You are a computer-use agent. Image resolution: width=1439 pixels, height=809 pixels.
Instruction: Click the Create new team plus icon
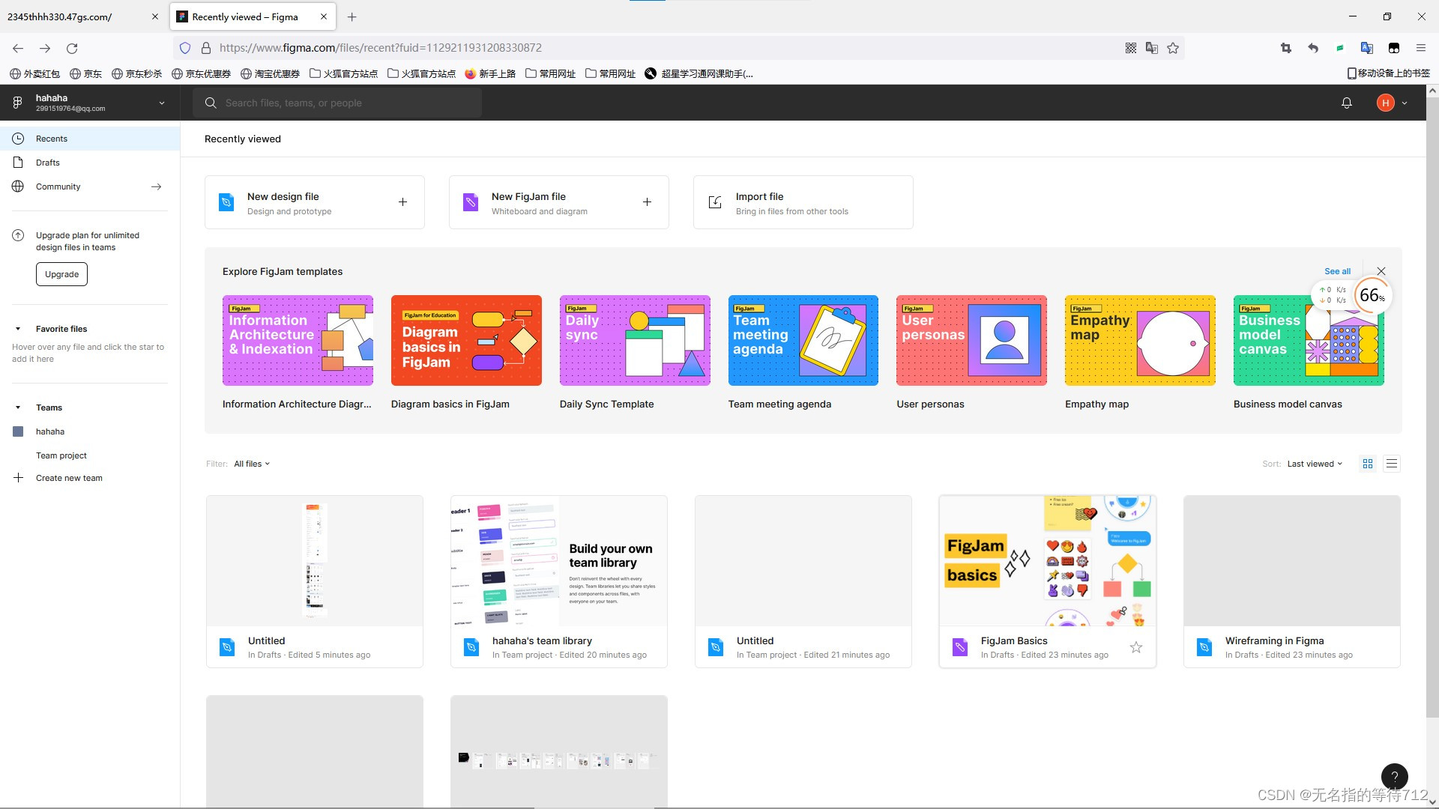[x=18, y=478]
